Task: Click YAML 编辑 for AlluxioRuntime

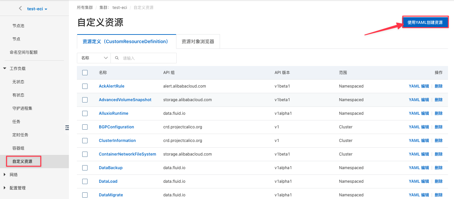Action: point(419,113)
